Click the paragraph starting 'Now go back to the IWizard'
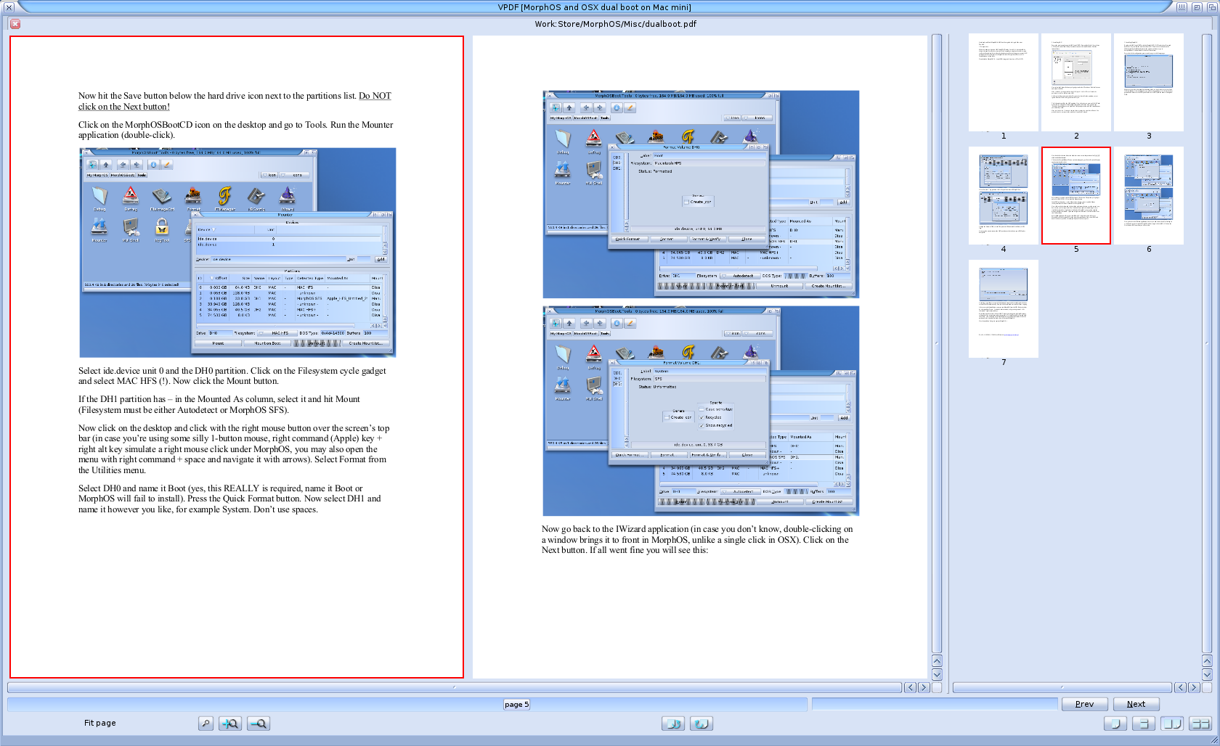 [x=697, y=539]
